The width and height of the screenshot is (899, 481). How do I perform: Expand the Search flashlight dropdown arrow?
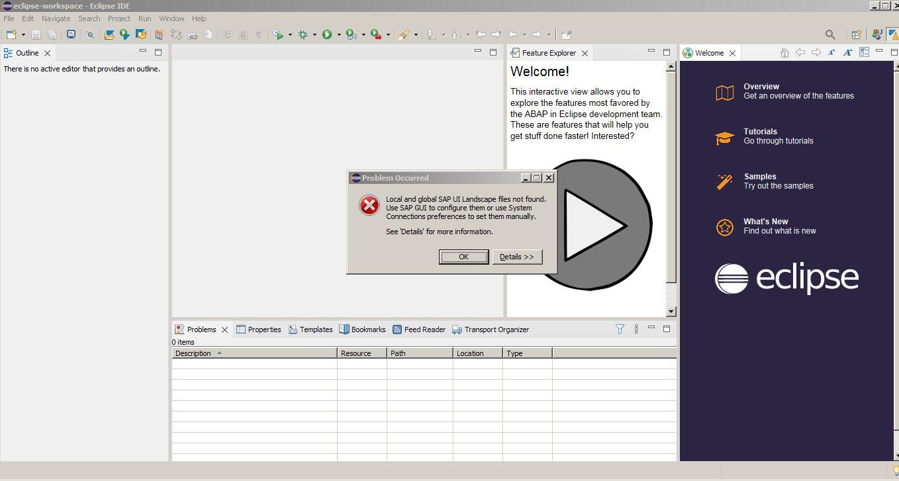416,34
